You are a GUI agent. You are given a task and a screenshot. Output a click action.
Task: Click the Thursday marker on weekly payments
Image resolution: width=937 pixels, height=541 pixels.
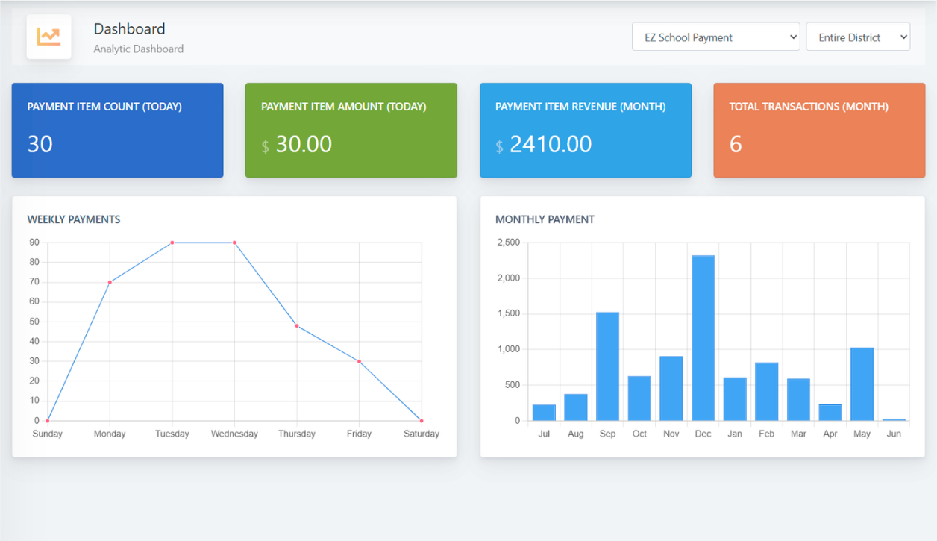tap(296, 326)
